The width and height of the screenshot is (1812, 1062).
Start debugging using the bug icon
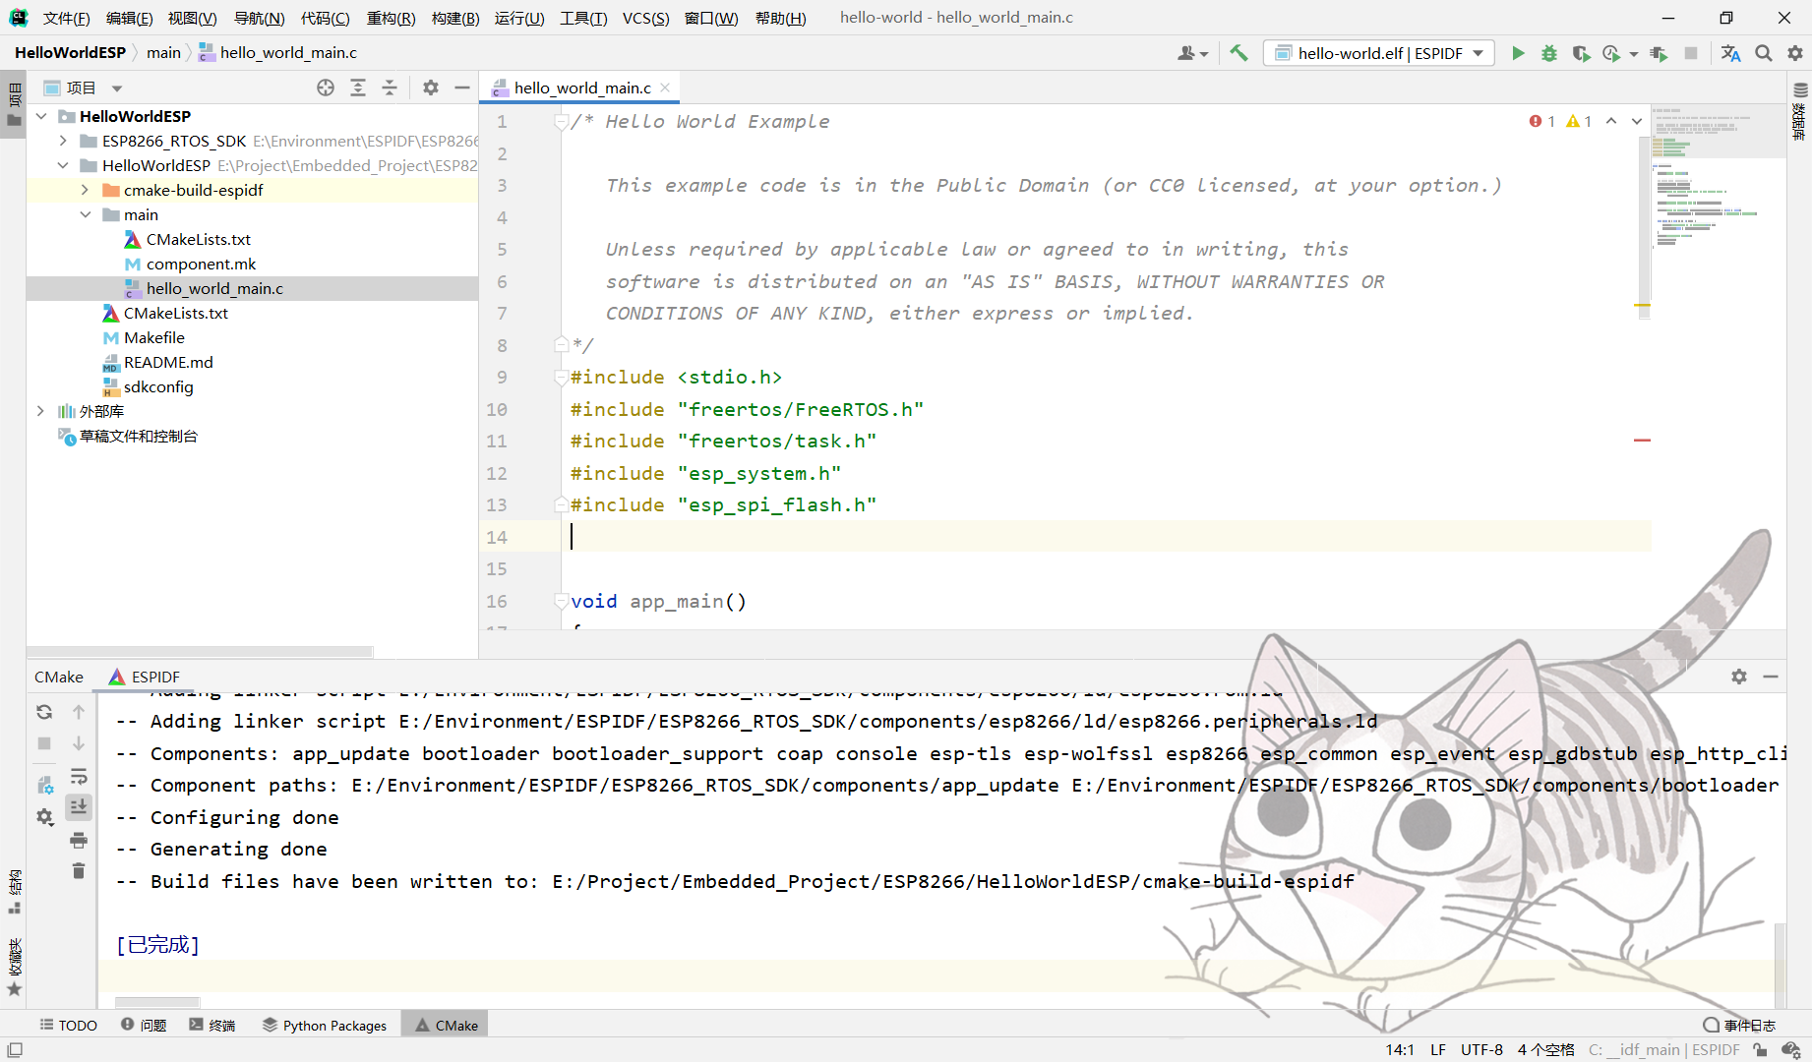coord(1549,53)
